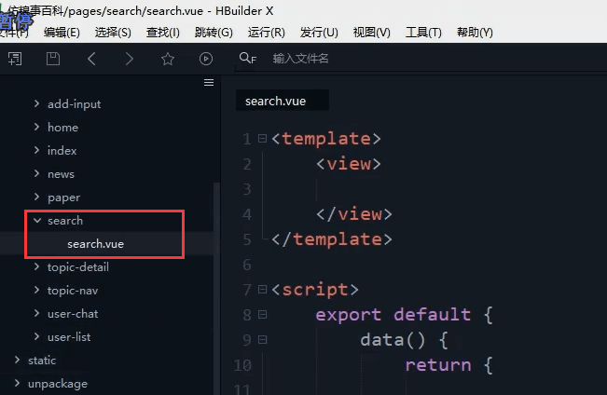Image resolution: width=607 pixels, height=395 pixels.
Task: Open the project panel hamburger menu
Action: point(209,82)
